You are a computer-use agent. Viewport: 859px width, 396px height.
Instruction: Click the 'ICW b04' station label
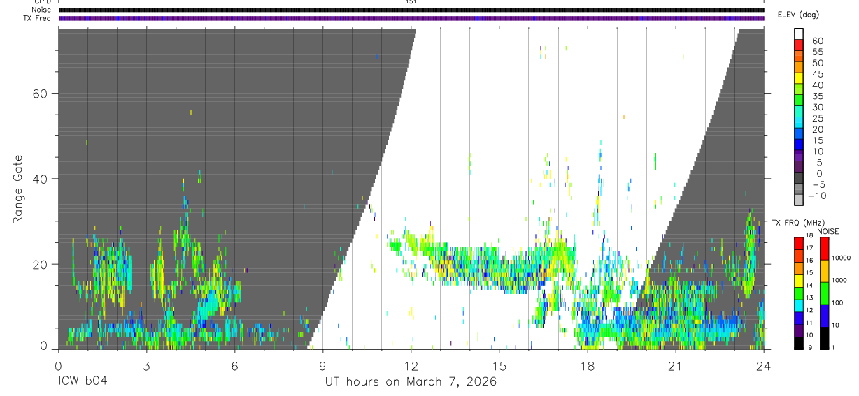click(x=83, y=382)
